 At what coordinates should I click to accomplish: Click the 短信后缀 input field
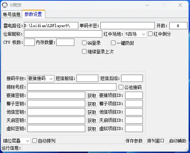coord(132,78)
